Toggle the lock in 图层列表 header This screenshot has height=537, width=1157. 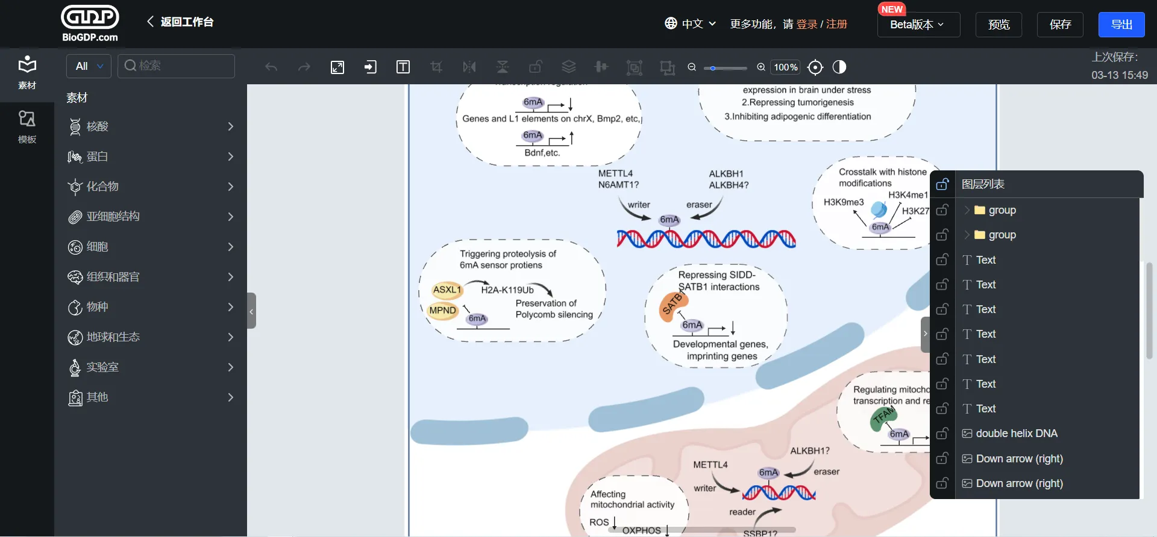coord(942,184)
